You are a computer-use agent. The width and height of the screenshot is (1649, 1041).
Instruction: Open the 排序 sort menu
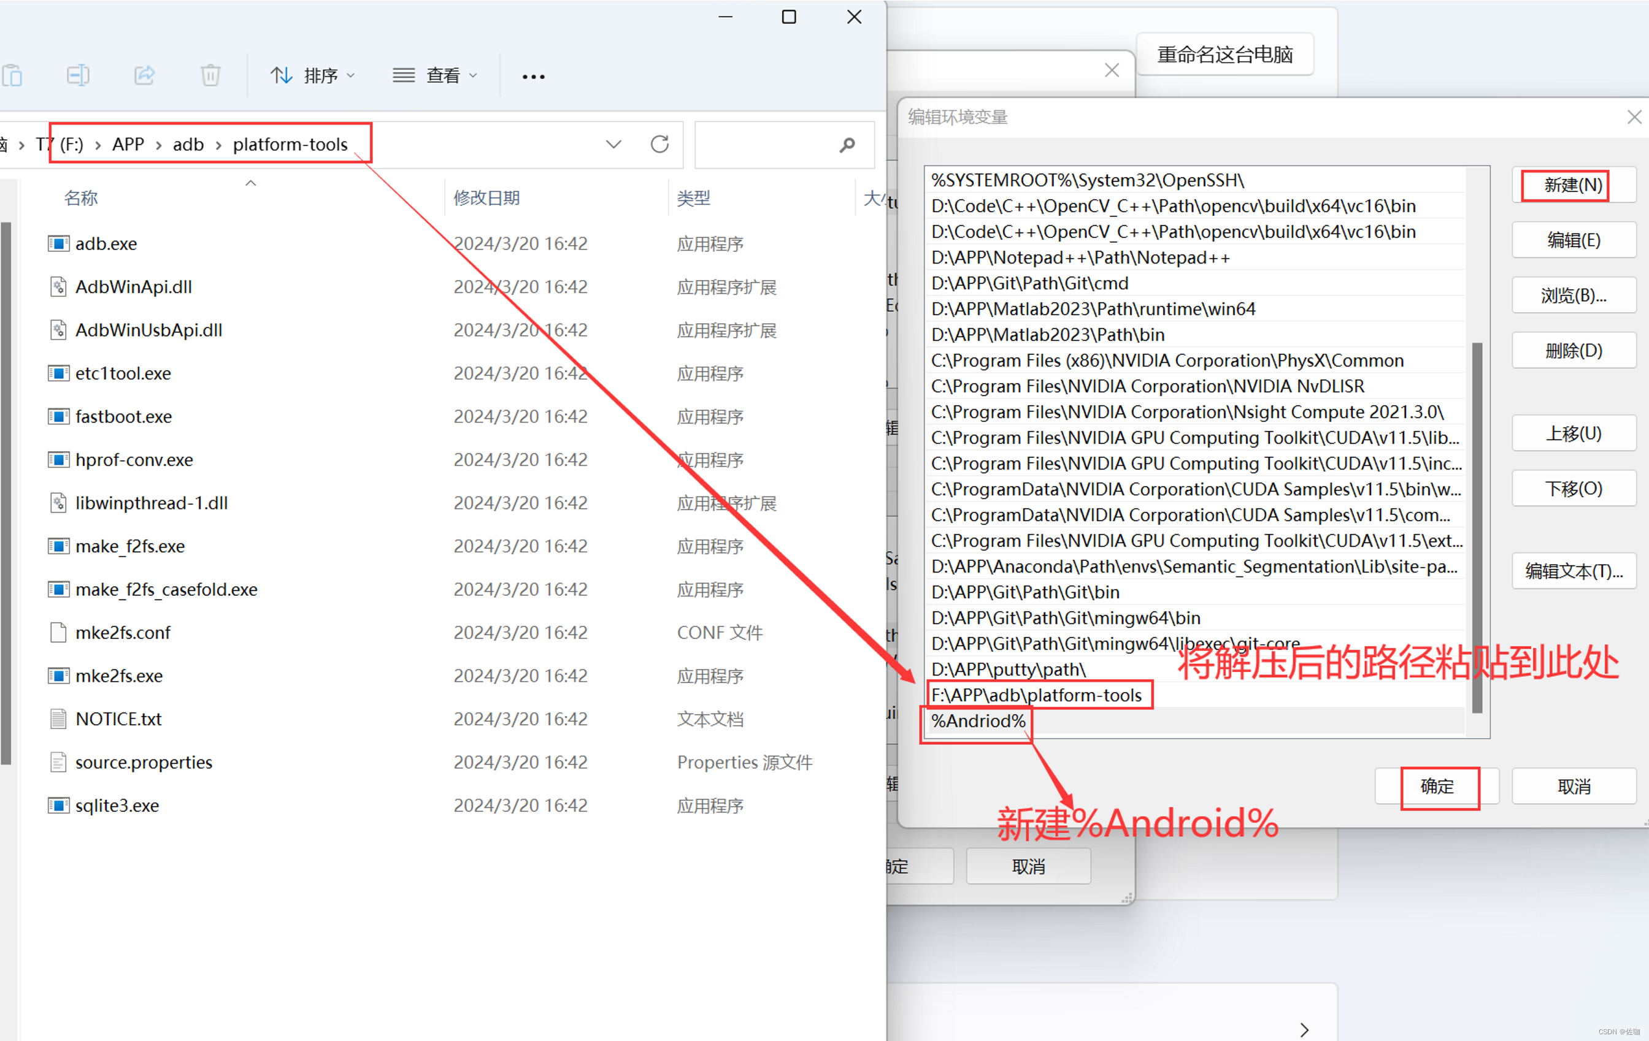[x=312, y=75]
